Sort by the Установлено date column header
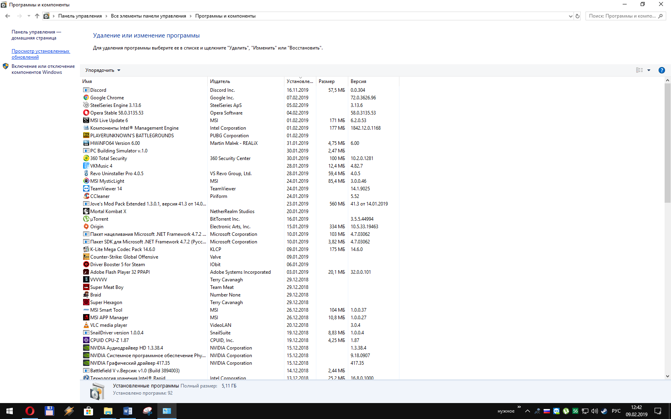 tap(300, 81)
